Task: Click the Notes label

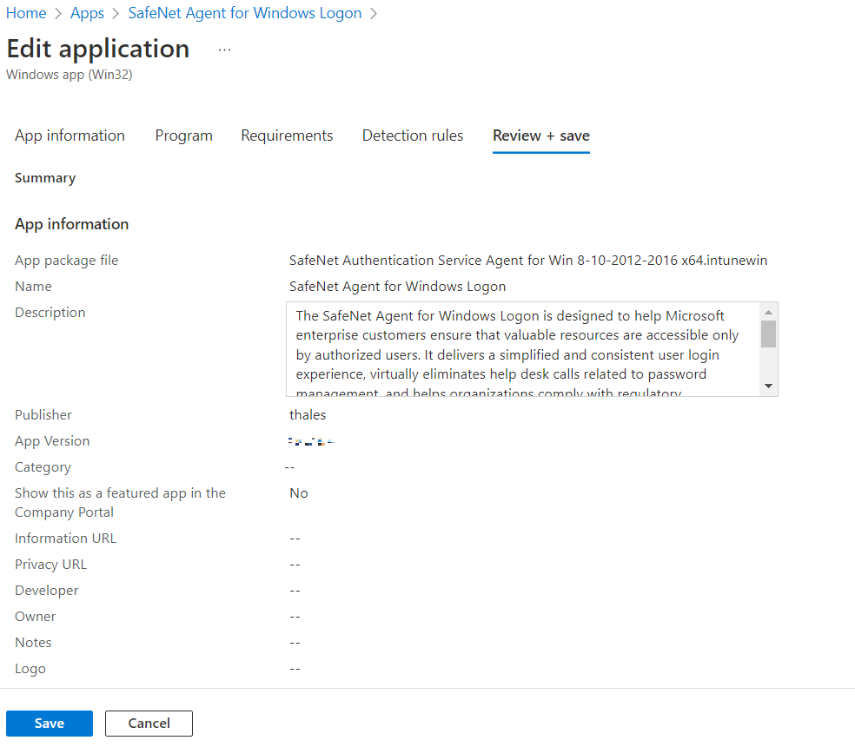Action: [x=33, y=643]
